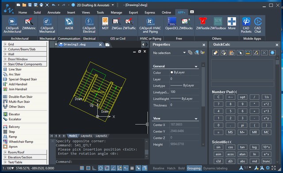Click the pi calculator button
The height and width of the screenshot is (173, 283).
242,125
